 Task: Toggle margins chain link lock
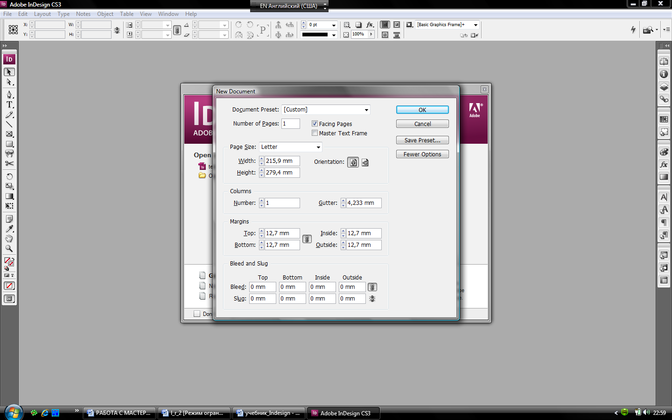(307, 239)
